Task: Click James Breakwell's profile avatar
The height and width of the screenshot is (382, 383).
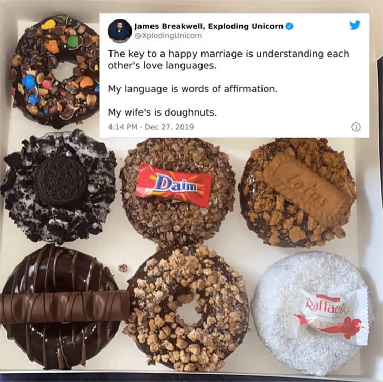Action: pos(120,30)
